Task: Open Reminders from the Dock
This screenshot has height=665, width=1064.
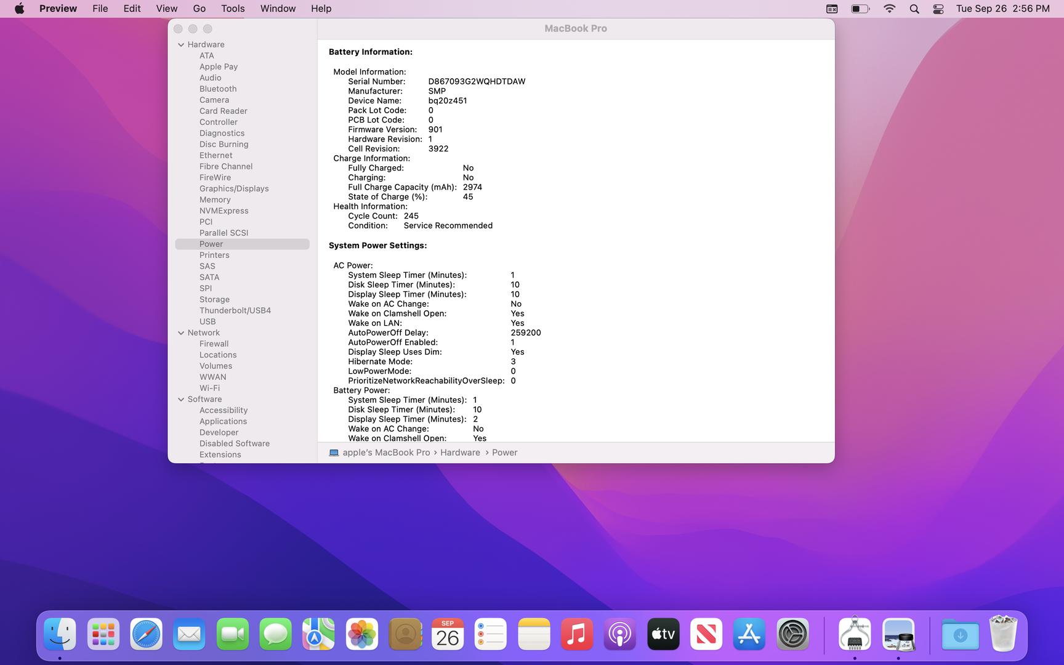Action: coord(491,634)
